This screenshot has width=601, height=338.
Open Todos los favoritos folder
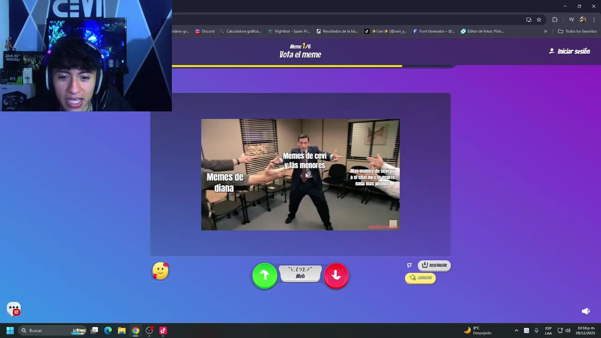[577, 31]
